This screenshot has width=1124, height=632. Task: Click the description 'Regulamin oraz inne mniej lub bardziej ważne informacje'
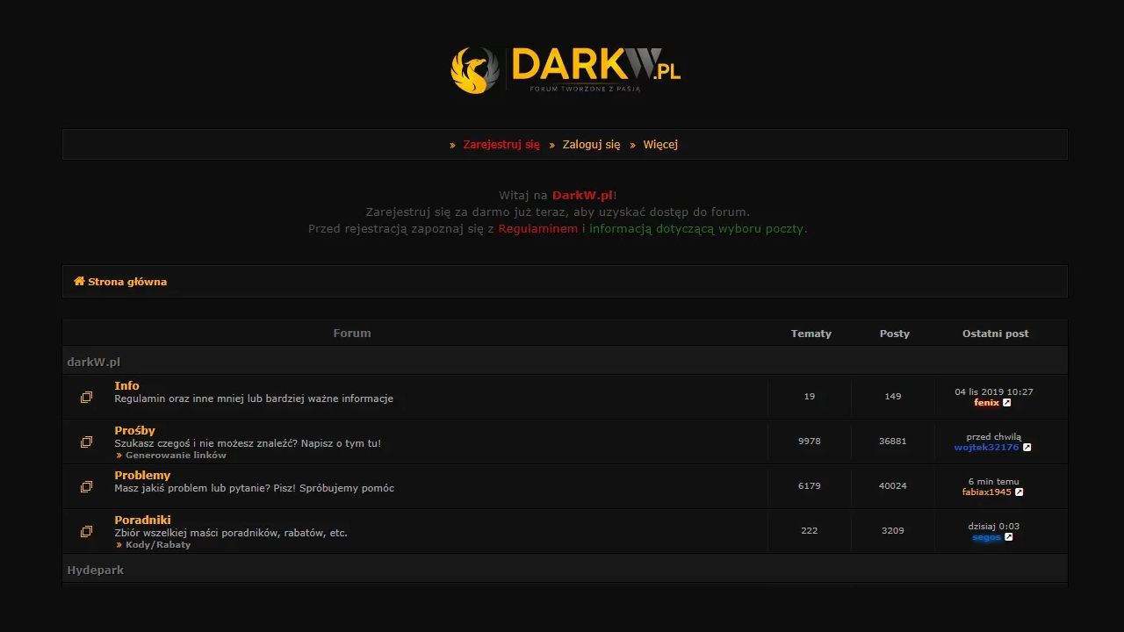pyautogui.click(x=254, y=399)
